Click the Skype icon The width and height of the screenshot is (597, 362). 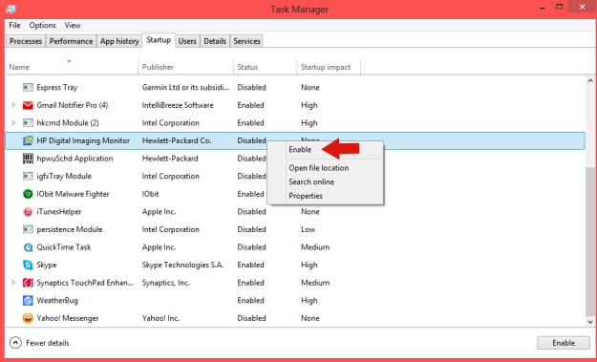(28, 265)
